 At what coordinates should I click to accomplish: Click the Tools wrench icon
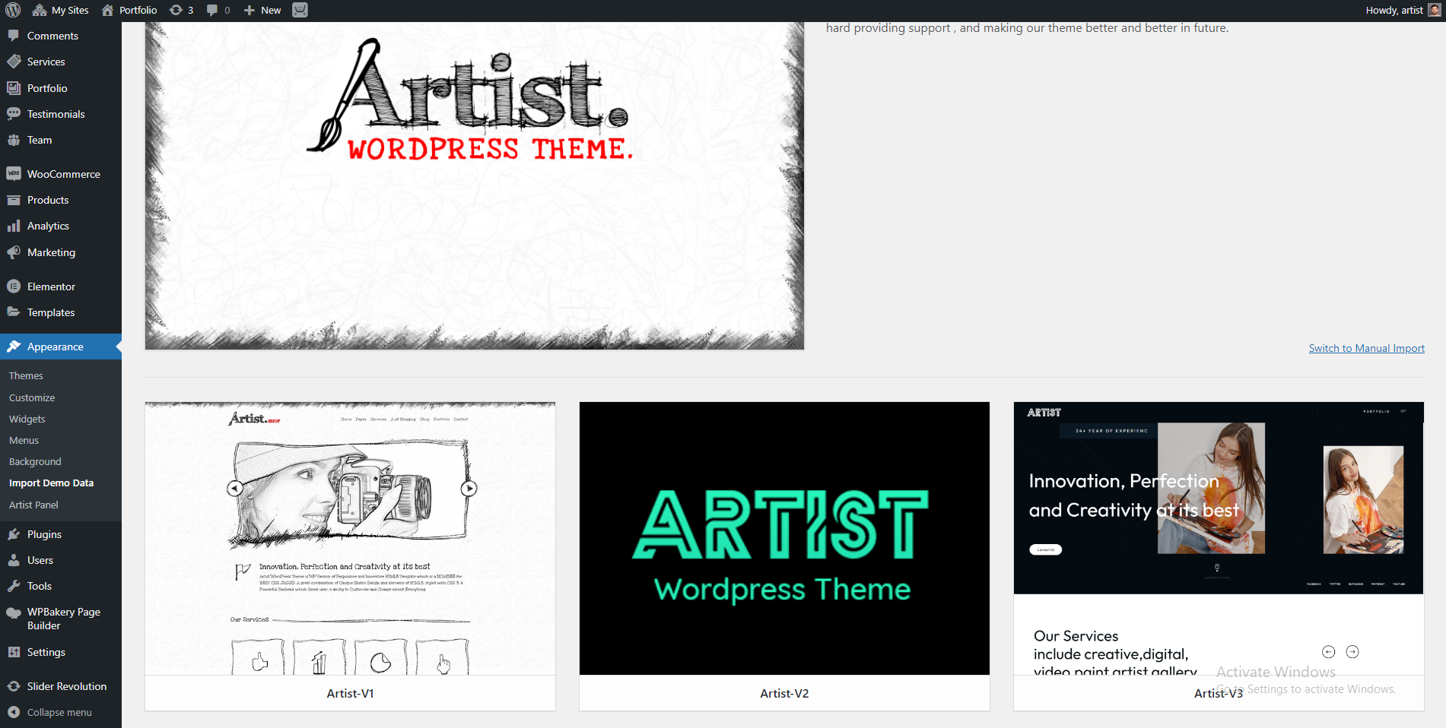coord(14,586)
